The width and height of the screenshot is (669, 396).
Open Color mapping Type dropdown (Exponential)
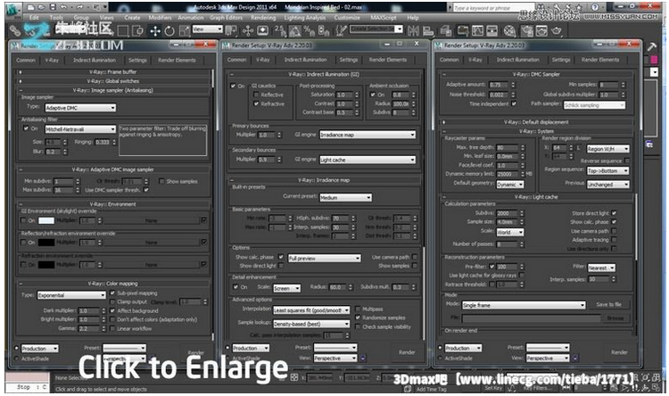point(71,295)
